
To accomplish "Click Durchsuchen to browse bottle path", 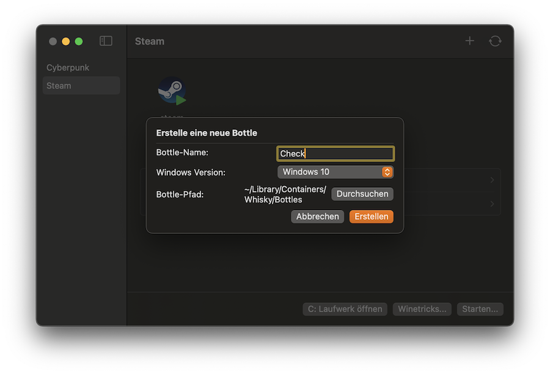I will click(x=362, y=194).
